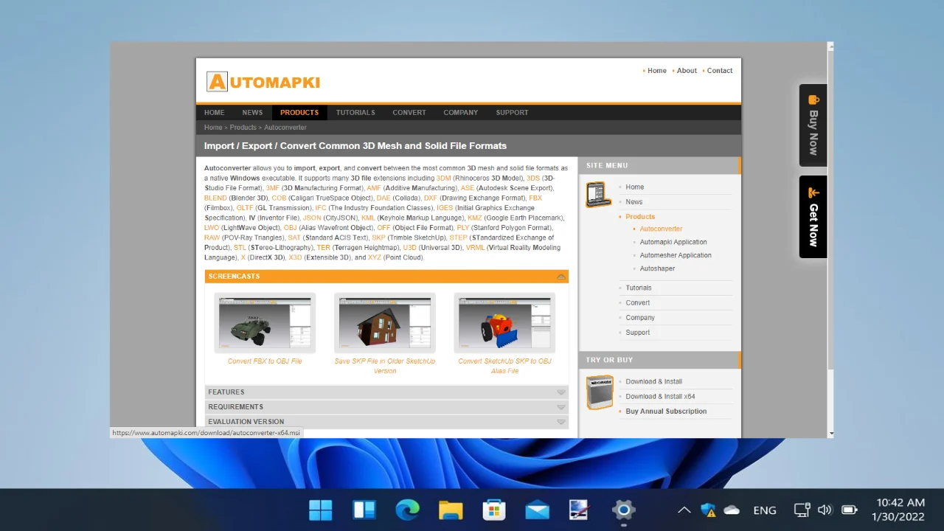The height and width of the screenshot is (531, 944).
Task: Open the CONVERT nav tab
Action: click(x=409, y=113)
